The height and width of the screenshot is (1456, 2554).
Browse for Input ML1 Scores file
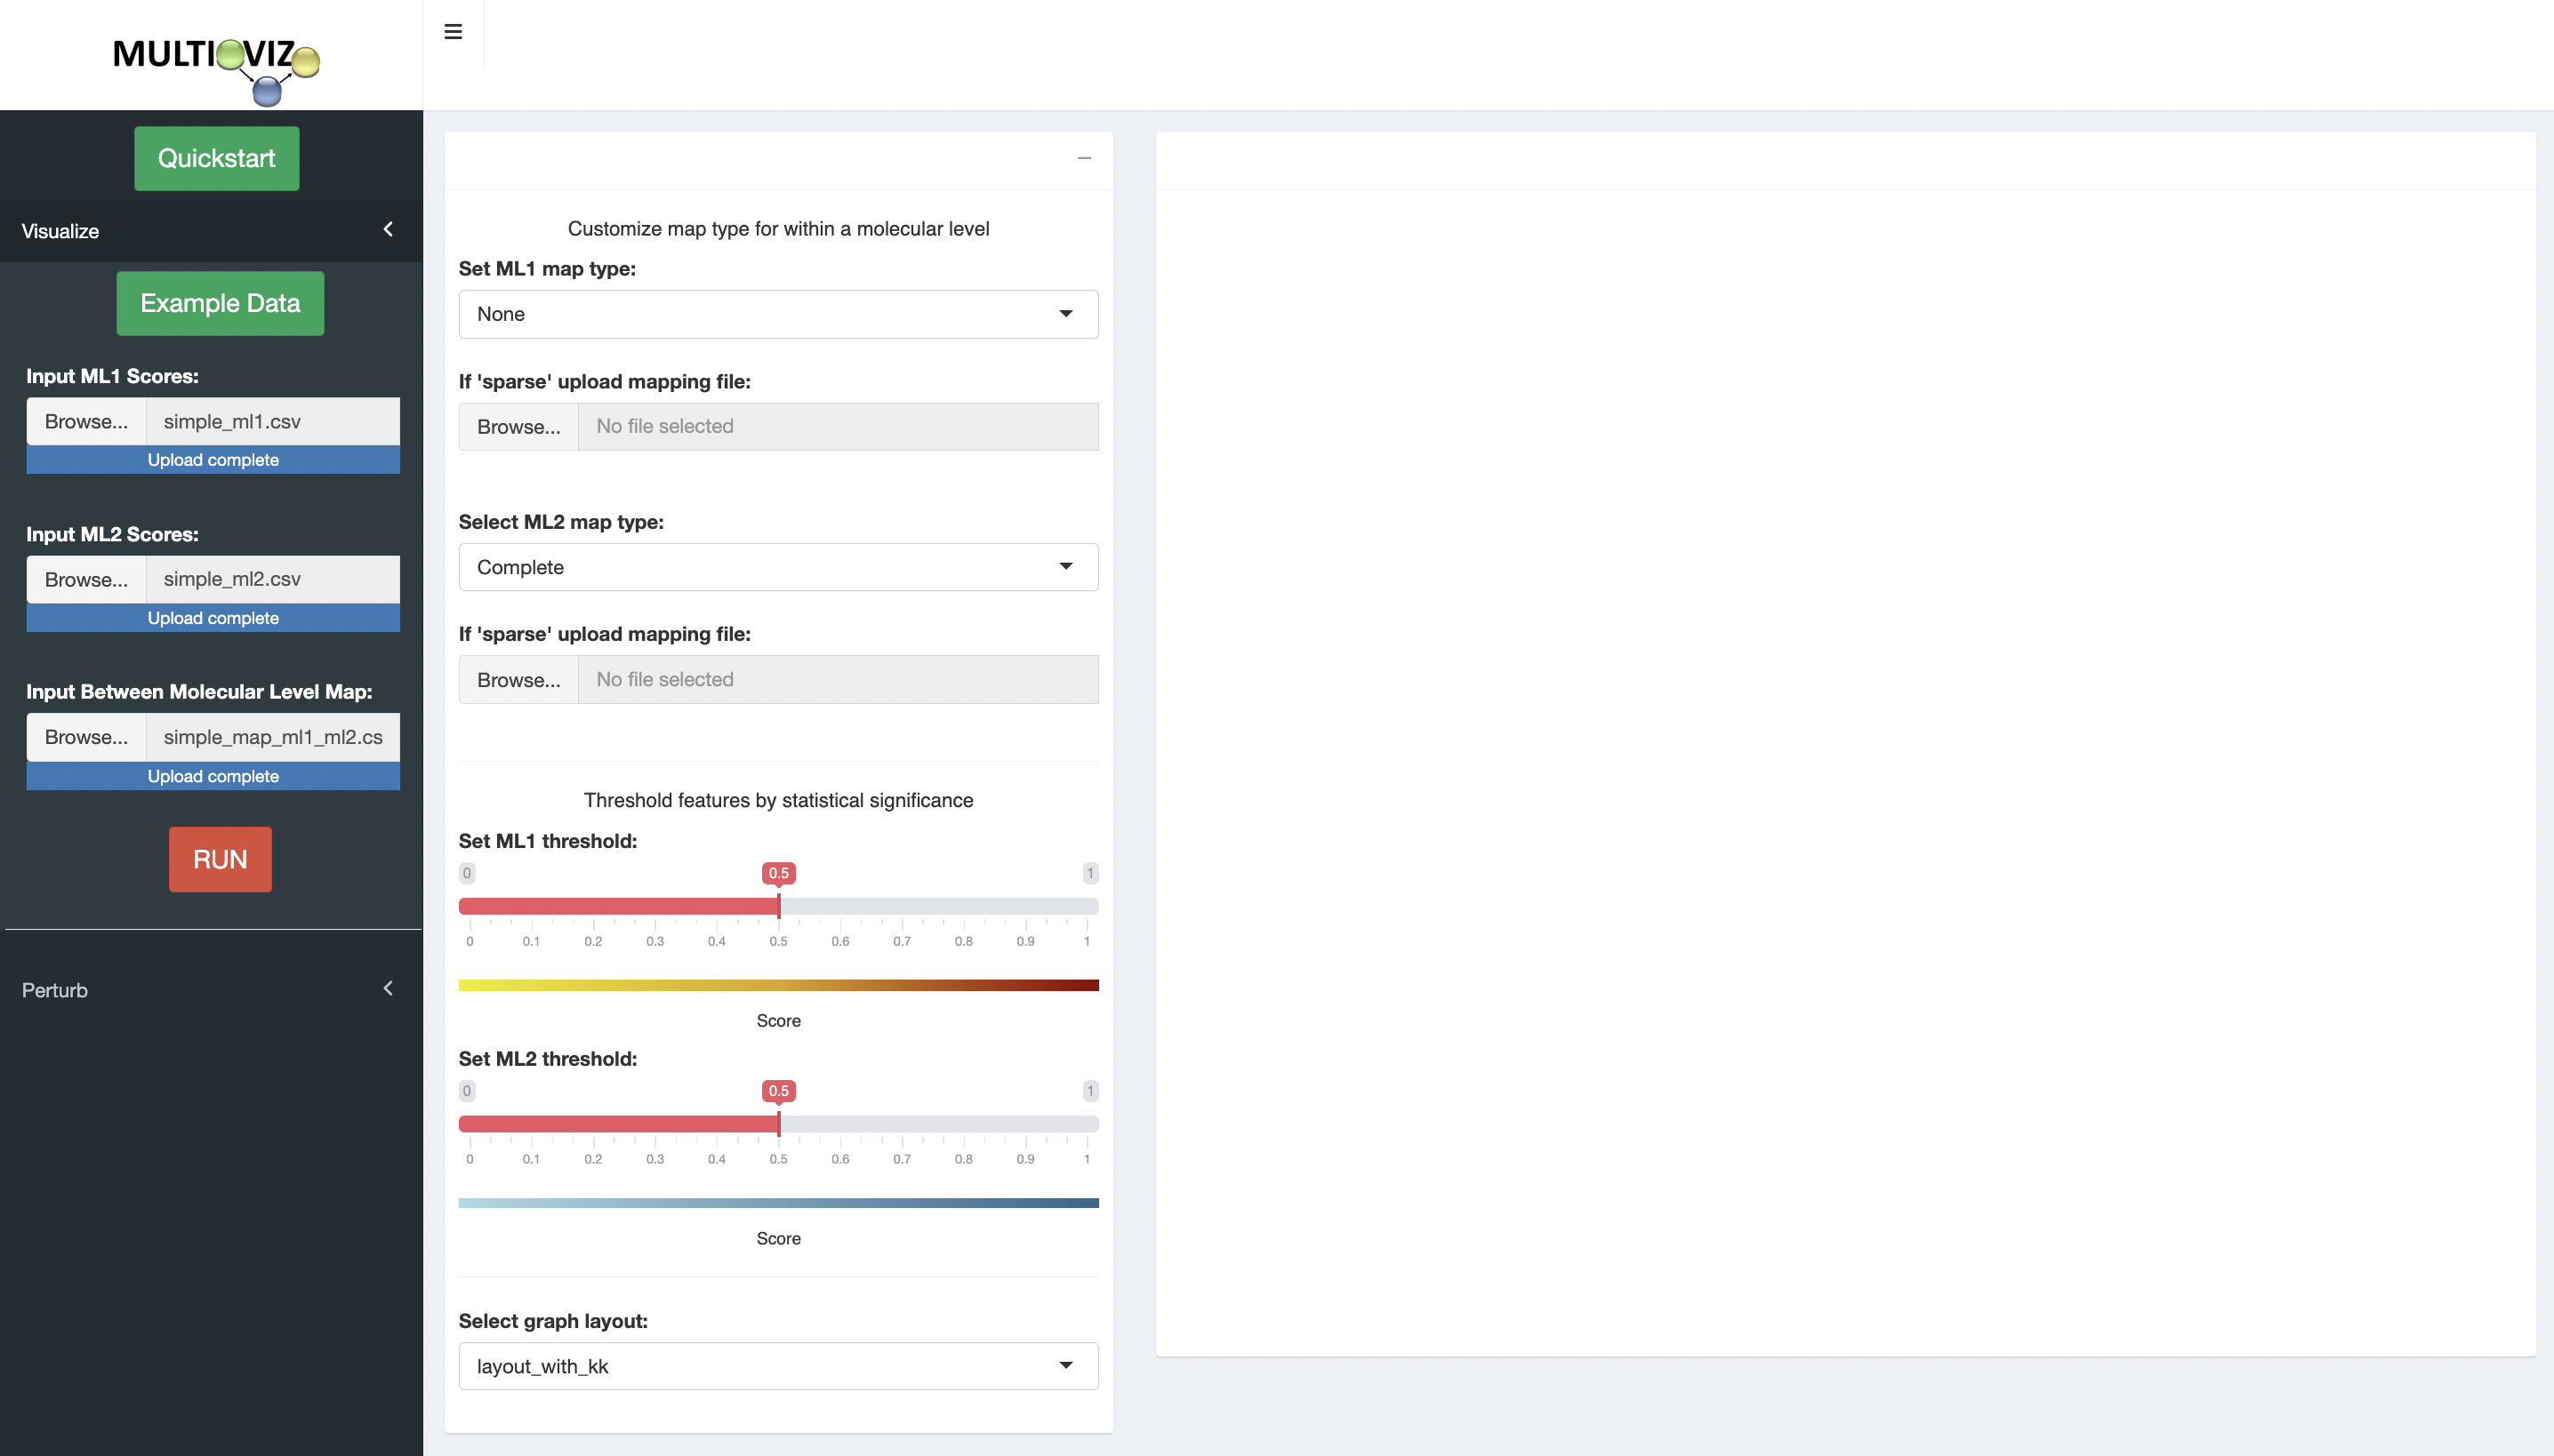86,421
